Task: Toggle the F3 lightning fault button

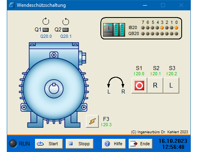Action: click(92, 121)
